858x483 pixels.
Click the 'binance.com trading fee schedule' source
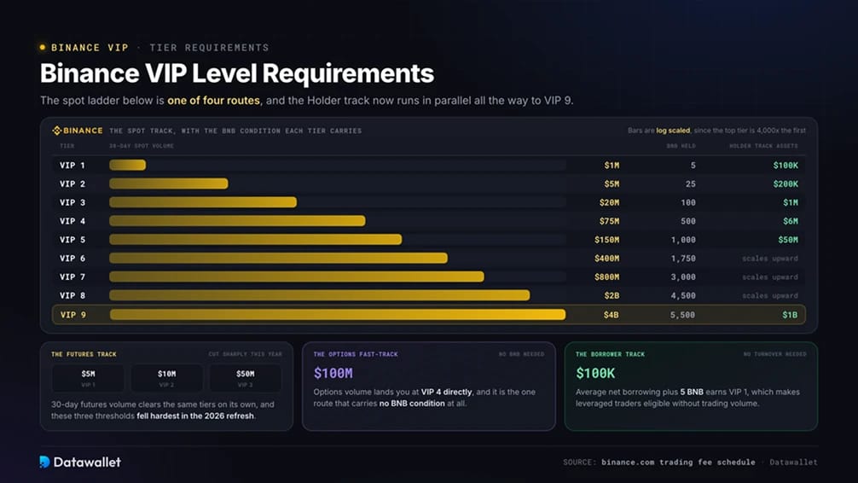(x=678, y=463)
